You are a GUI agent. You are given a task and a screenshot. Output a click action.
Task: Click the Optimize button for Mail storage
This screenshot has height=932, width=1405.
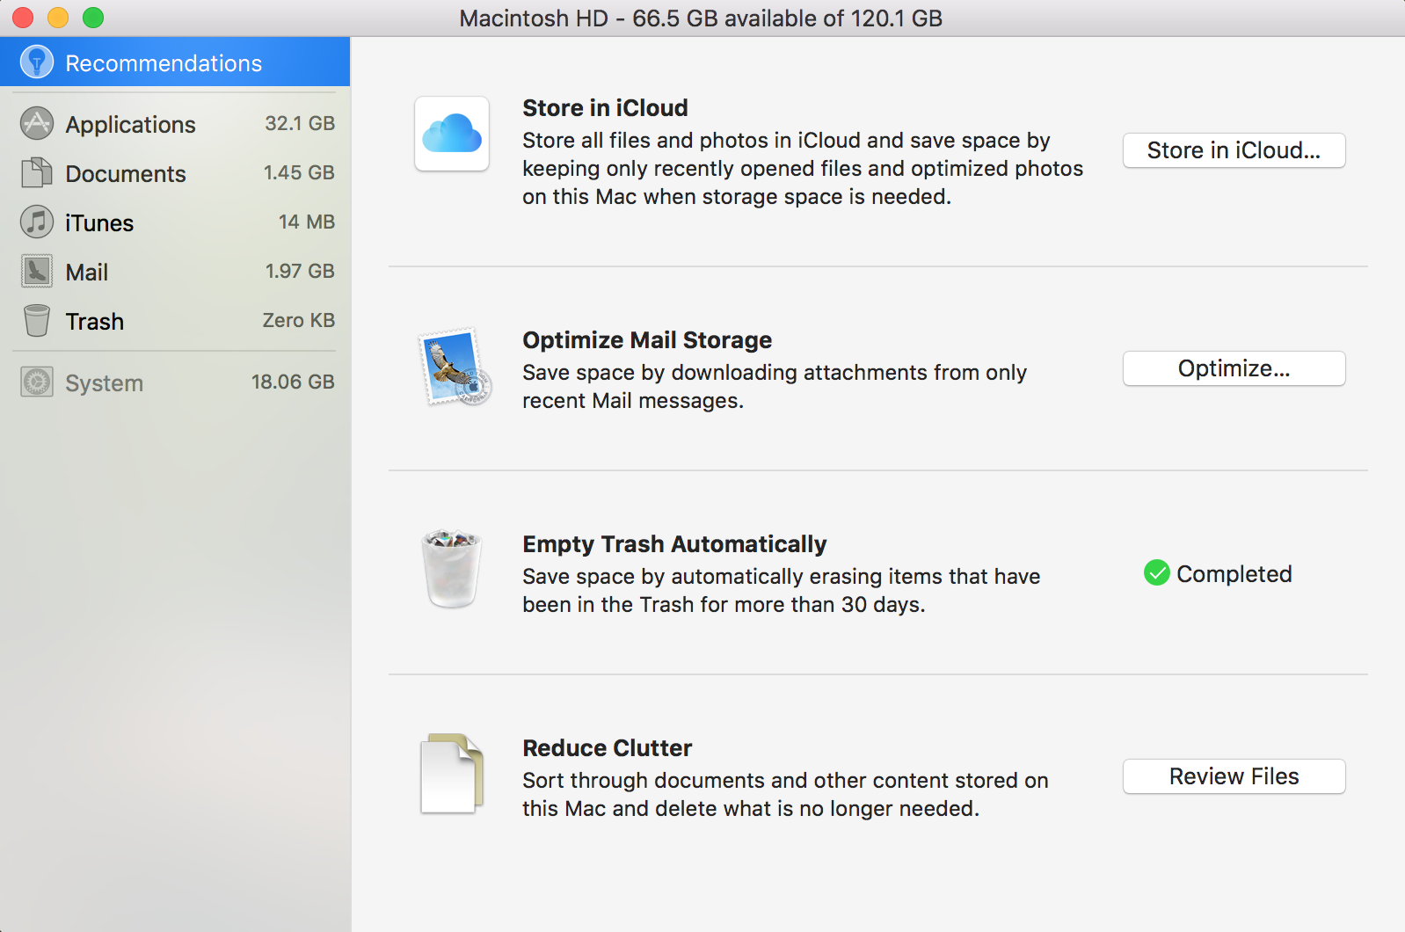1234,368
